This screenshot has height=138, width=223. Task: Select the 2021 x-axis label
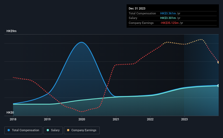pos(116,119)
